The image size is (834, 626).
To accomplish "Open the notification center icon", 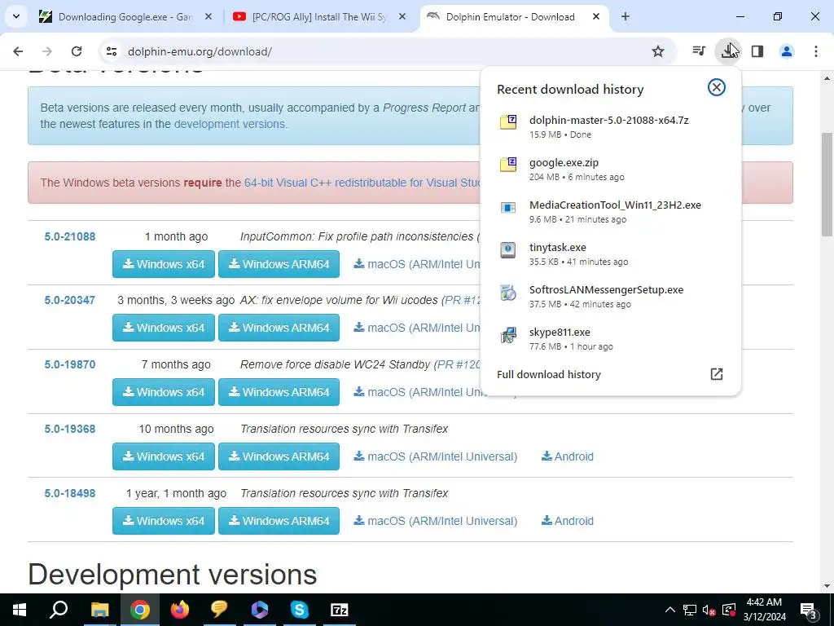I will click(809, 611).
